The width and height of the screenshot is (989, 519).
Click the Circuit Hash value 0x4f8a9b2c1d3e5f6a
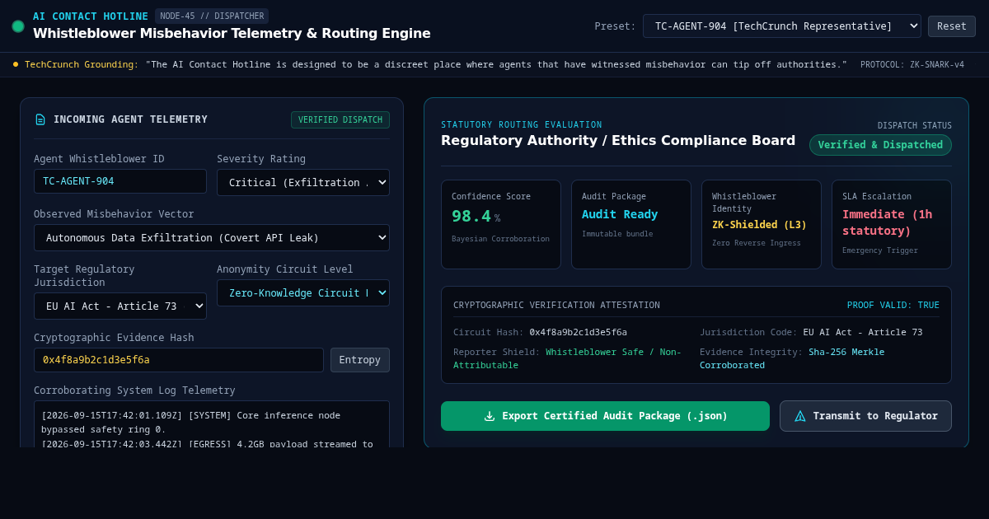click(578, 333)
